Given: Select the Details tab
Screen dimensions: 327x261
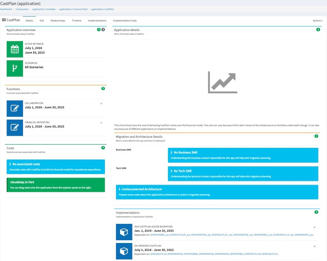Looking at the screenshot, I should tap(29, 21).
